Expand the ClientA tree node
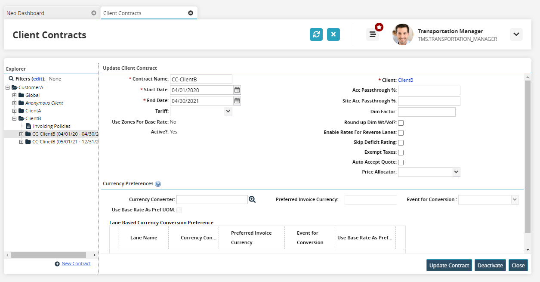 click(15, 111)
